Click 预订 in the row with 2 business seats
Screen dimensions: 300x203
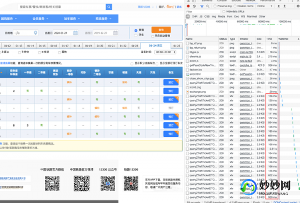(171, 91)
